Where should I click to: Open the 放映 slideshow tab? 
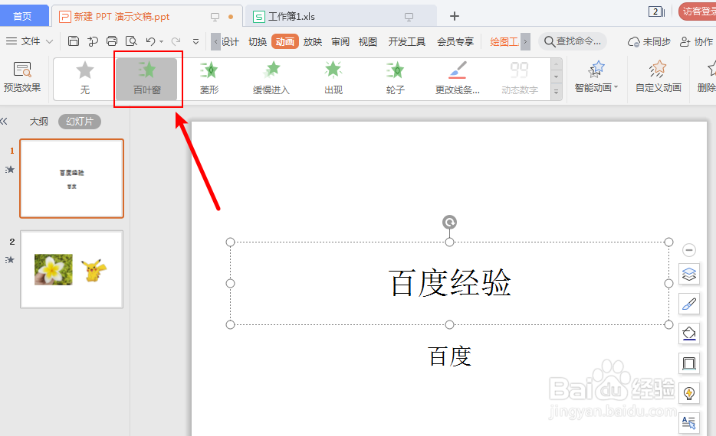(313, 42)
